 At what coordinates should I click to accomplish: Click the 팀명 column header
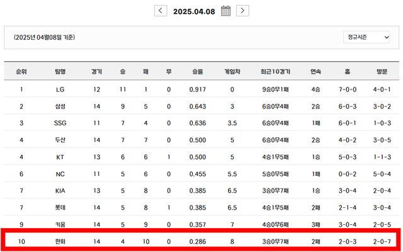click(x=60, y=71)
